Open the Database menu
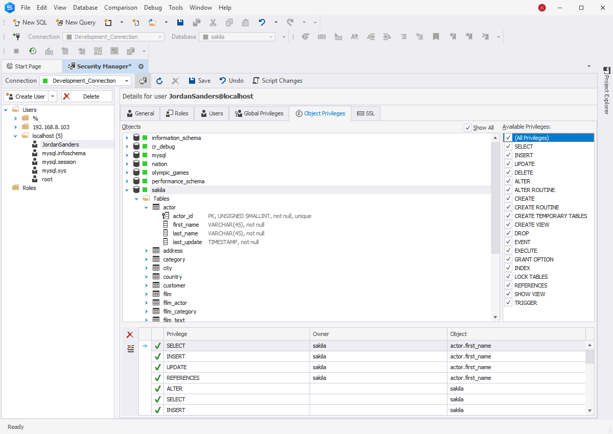The image size is (613, 434). point(85,8)
